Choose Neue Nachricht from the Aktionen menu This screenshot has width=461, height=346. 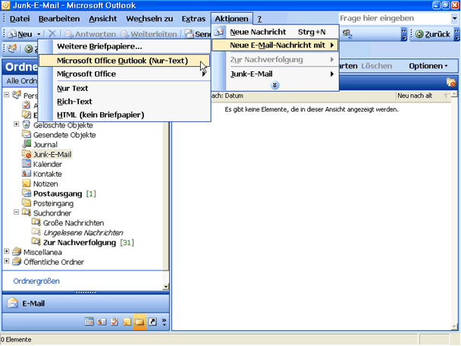[275, 32]
